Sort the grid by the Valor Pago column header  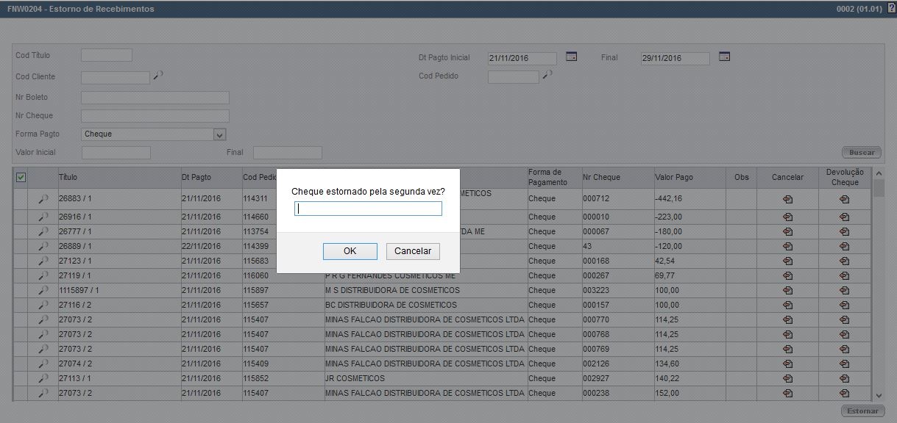click(676, 177)
